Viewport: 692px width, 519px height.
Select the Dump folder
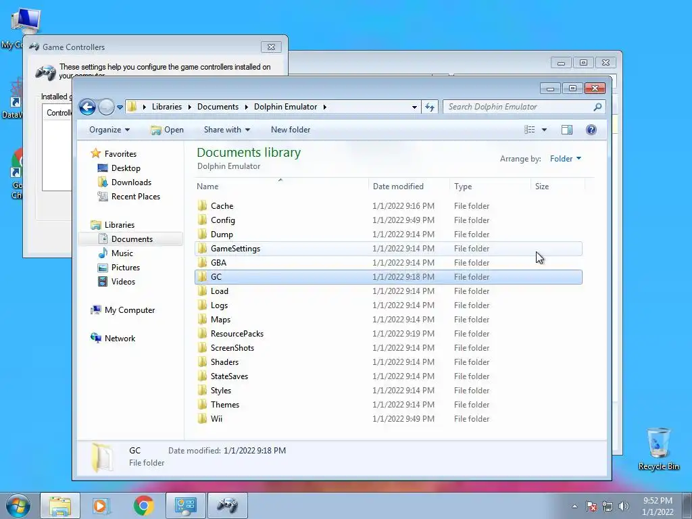coord(389,234)
